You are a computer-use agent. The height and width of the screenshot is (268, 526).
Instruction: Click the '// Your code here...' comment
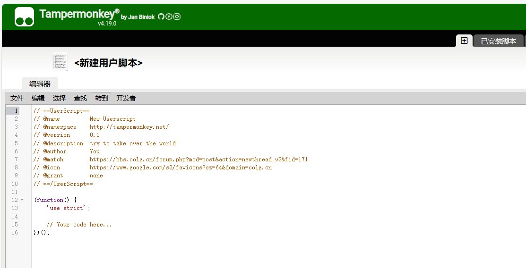point(79,225)
